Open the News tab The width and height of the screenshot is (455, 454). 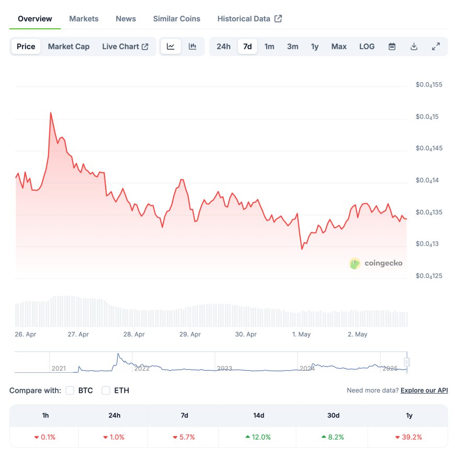[x=126, y=19]
